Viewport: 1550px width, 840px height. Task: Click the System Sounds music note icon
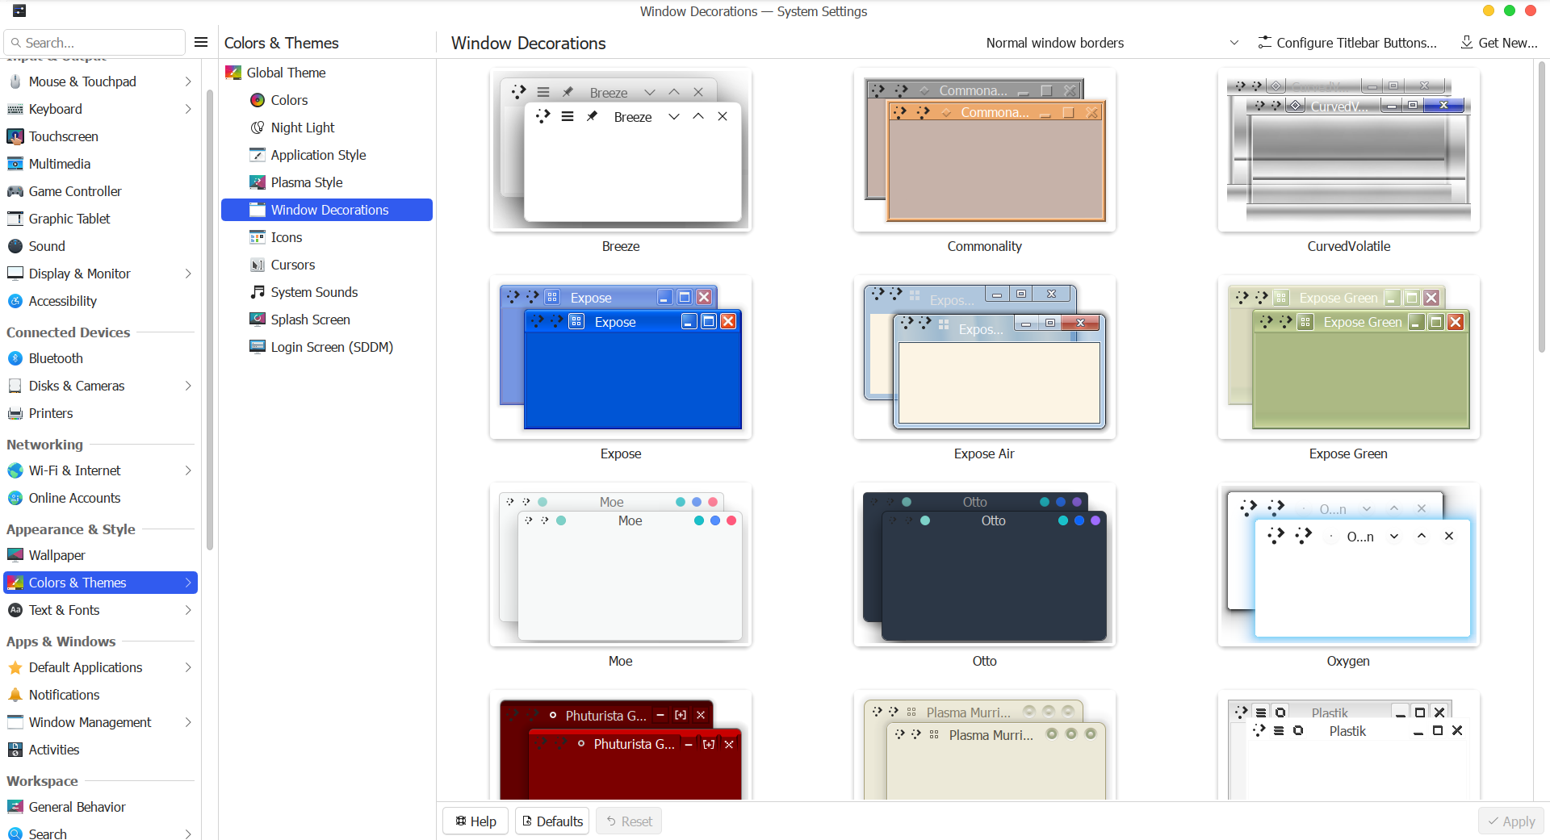coord(258,292)
